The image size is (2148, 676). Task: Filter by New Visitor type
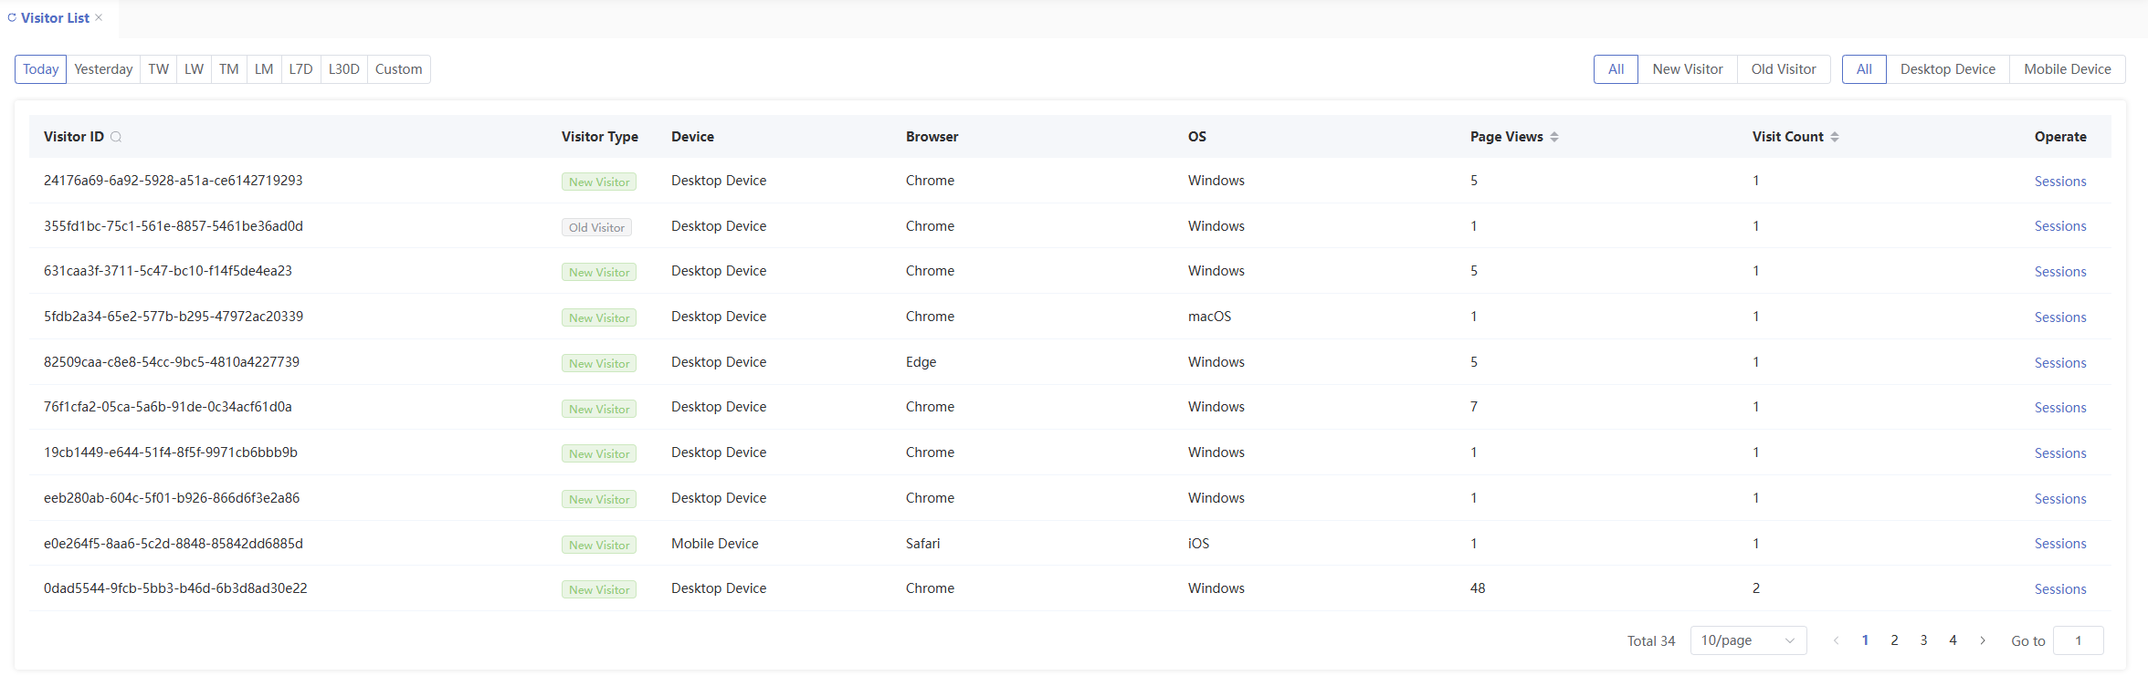(x=1687, y=69)
